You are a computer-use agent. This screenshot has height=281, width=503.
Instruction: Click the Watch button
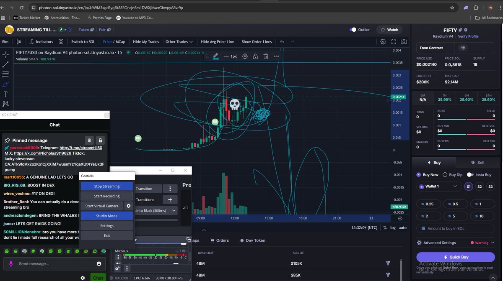point(389,30)
